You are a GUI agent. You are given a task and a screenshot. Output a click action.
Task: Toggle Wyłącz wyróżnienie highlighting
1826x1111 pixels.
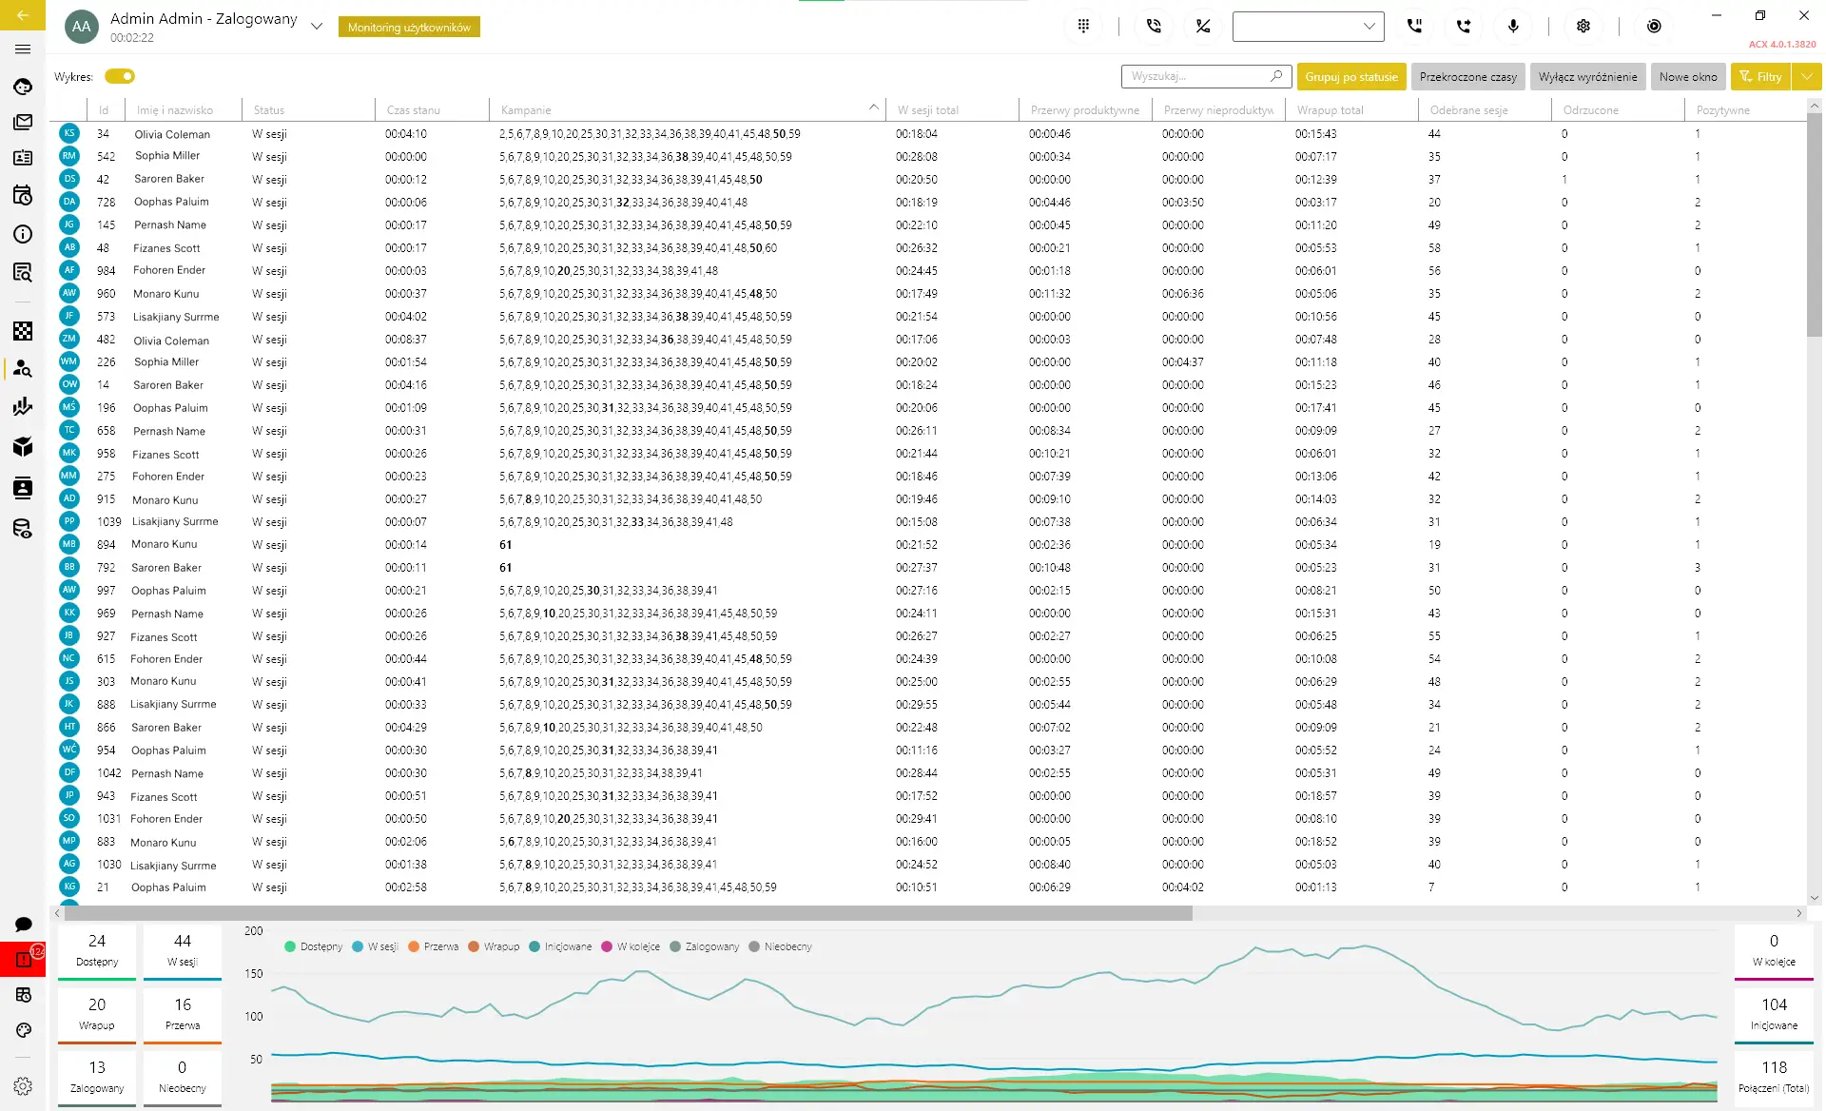click(1587, 77)
